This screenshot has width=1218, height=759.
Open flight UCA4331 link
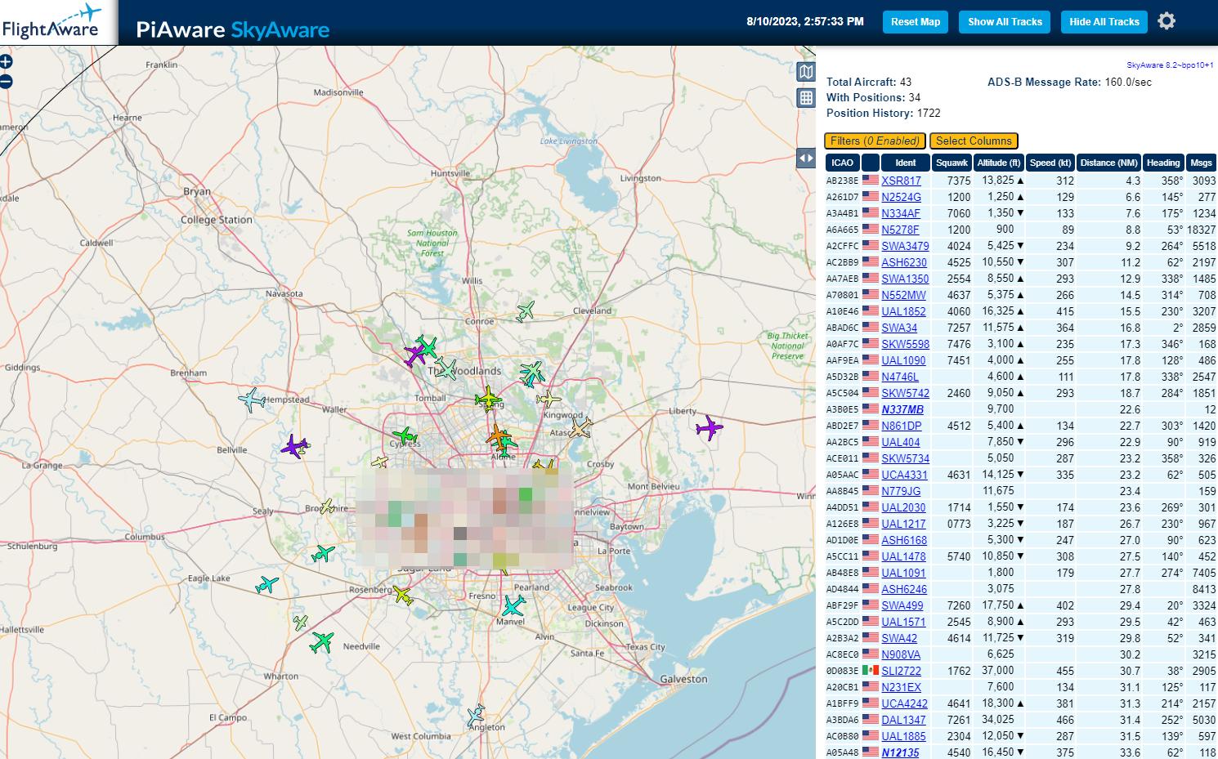[904, 475]
